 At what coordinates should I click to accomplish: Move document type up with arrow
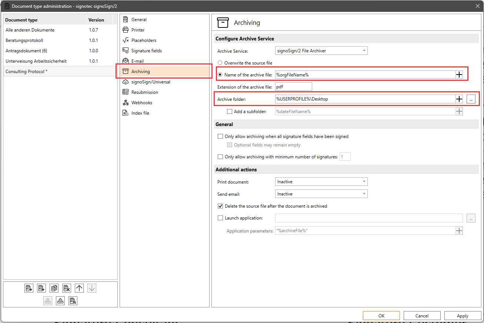click(79, 288)
